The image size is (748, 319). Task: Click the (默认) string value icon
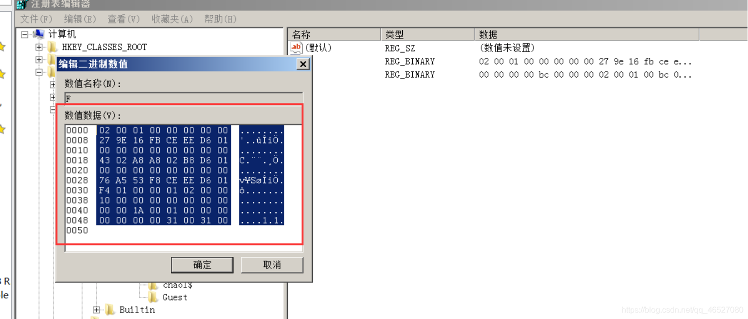pyautogui.click(x=297, y=48)
